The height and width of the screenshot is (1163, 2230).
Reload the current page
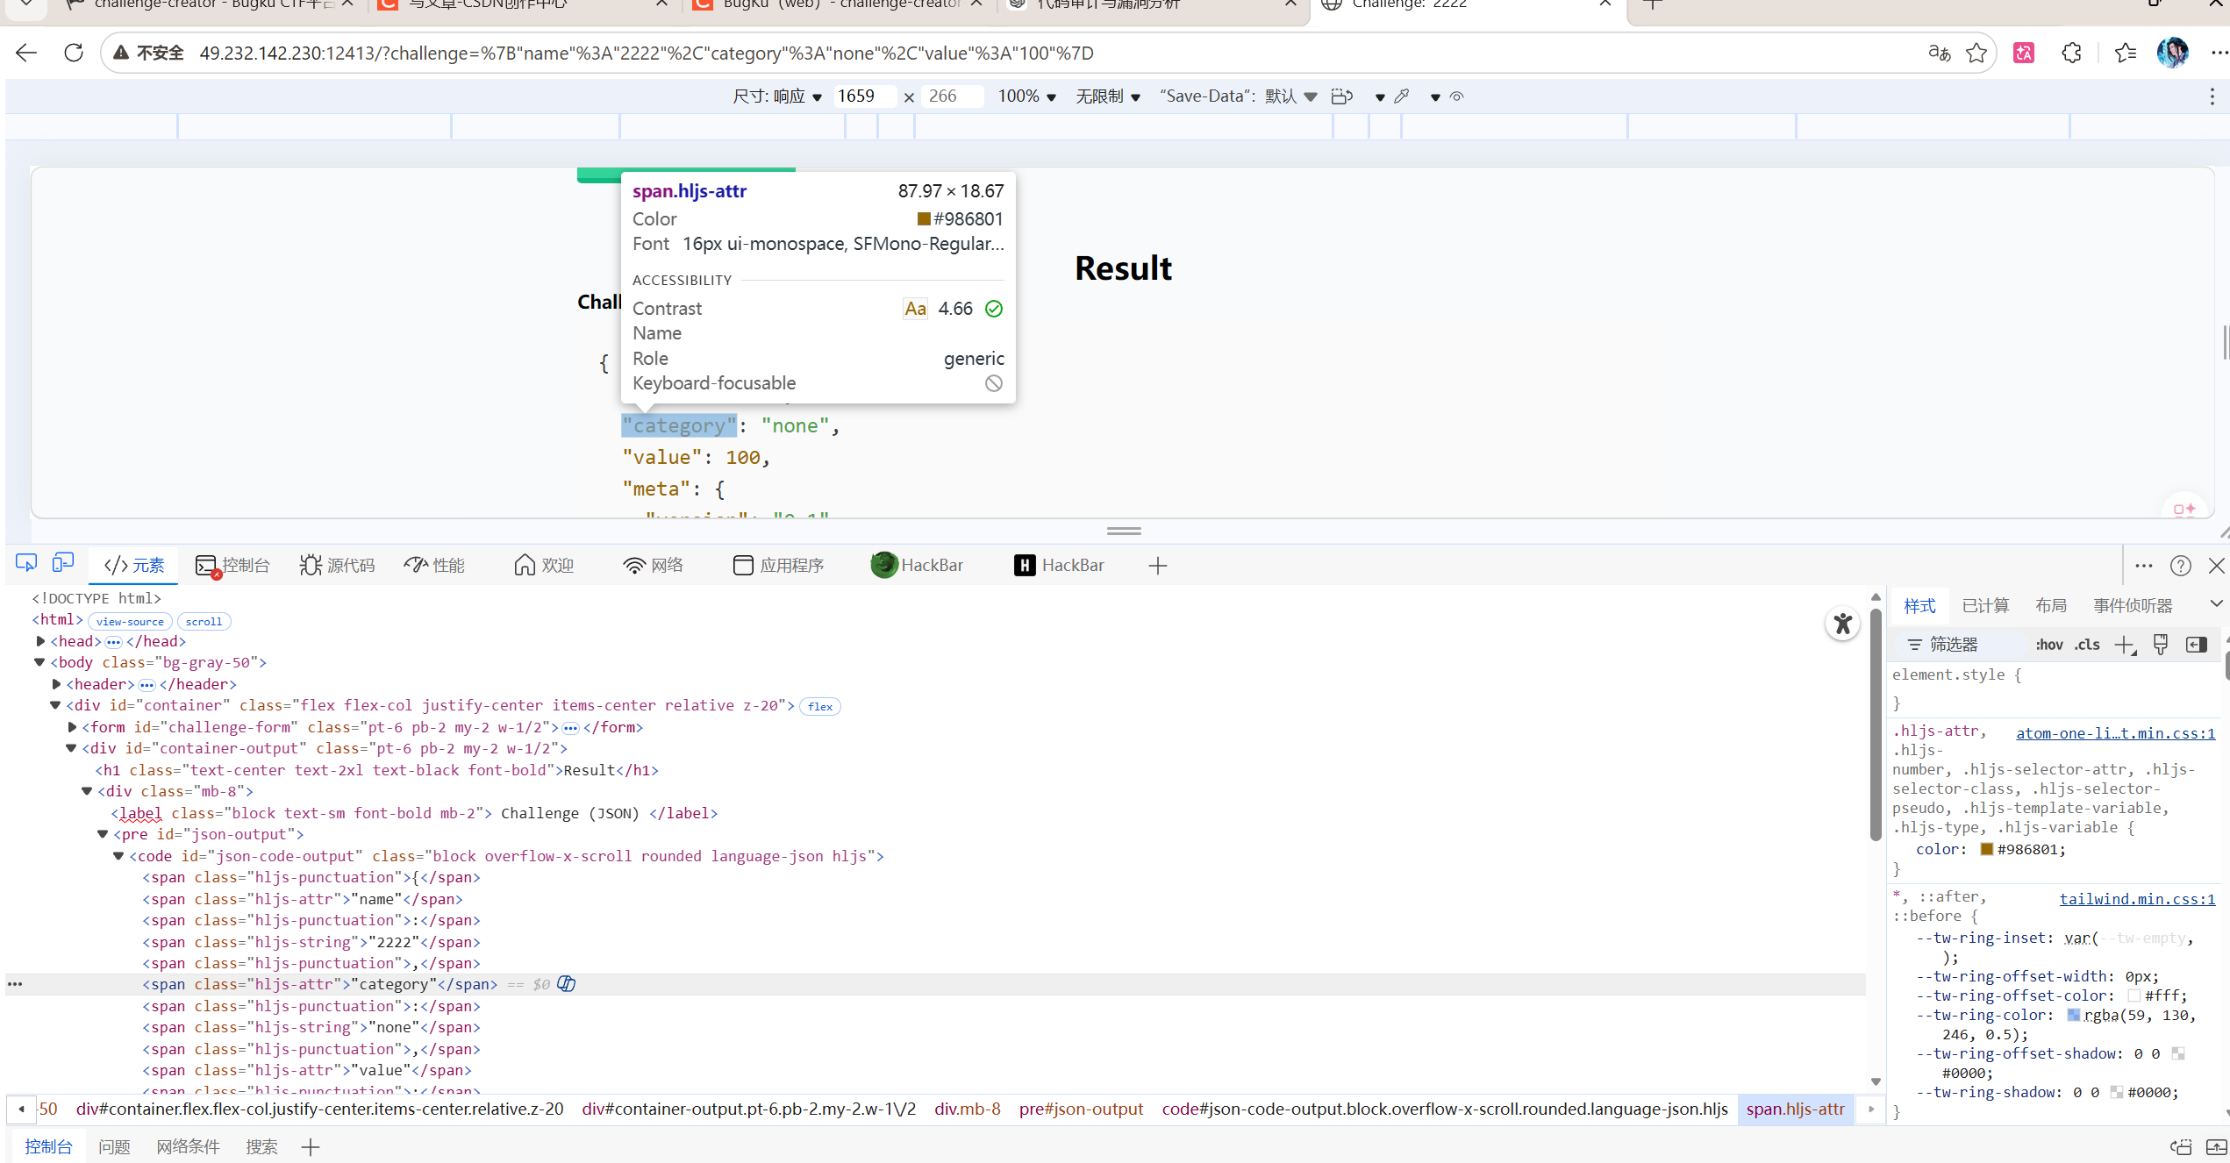click(x=74, y=53)
